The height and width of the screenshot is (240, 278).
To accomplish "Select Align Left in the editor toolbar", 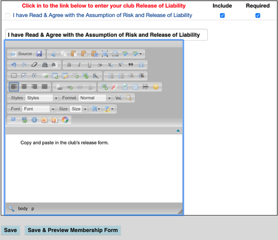I will coord(14,87).
